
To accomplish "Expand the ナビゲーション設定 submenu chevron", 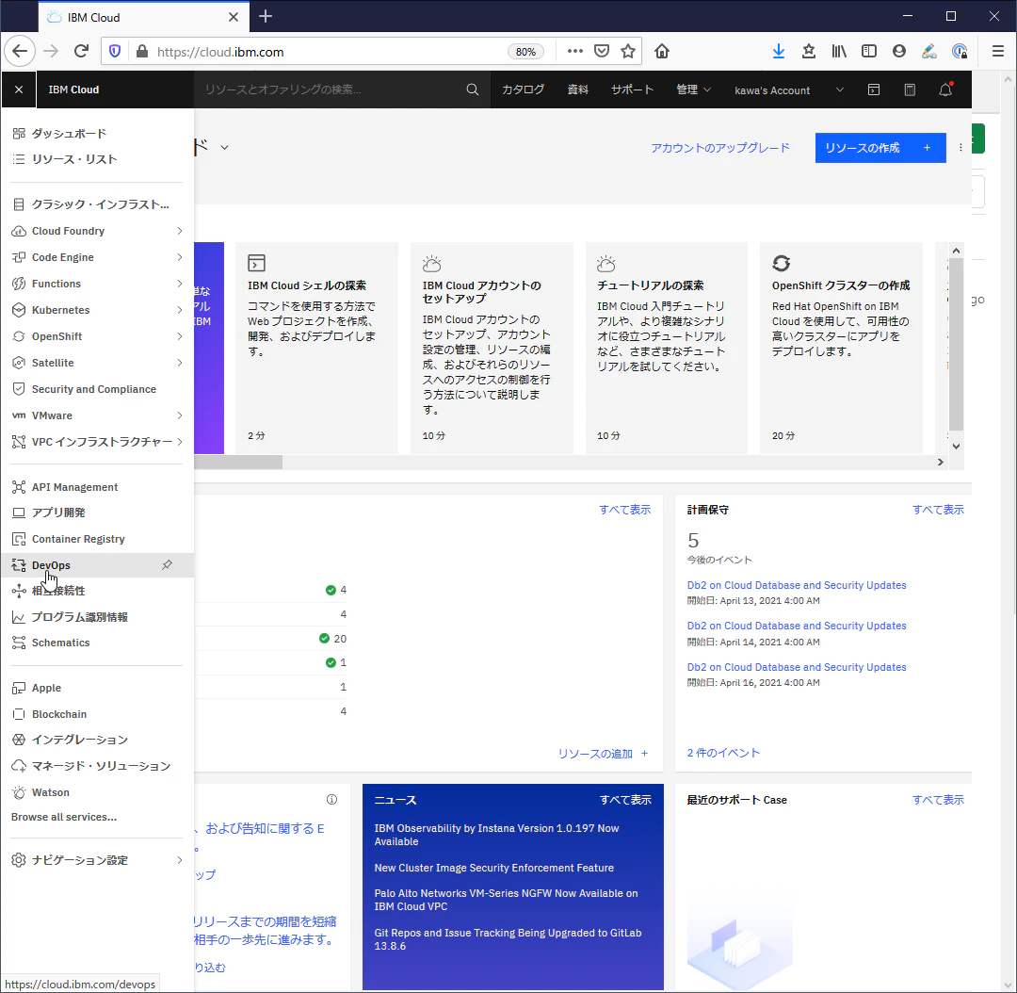I will point(180,860).
